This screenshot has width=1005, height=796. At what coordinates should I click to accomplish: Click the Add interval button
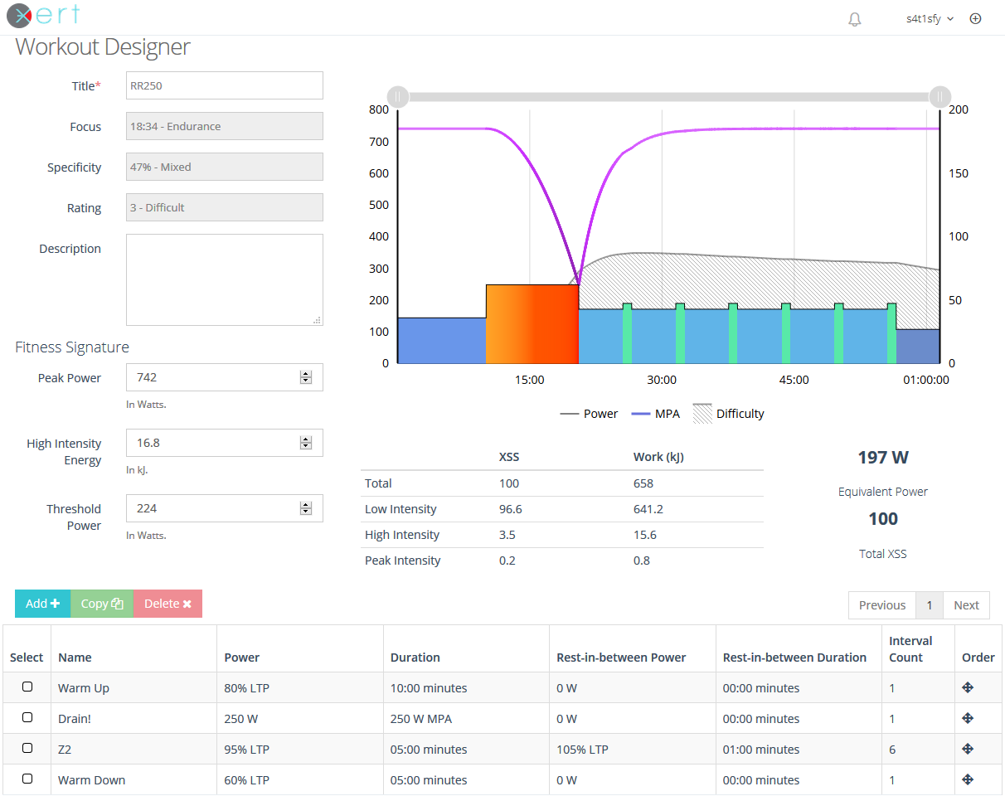42,604
